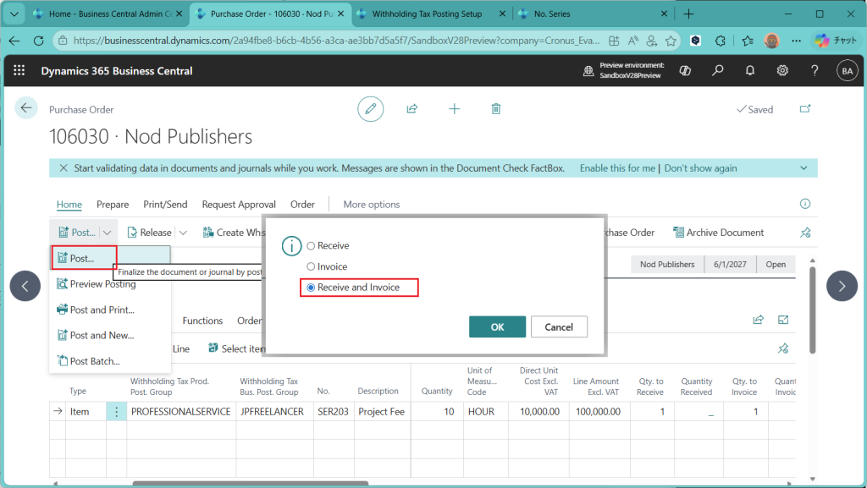This screenshot has width=867, height=488.
Task: Click the trash can delete icon
Action: (496, 109)
